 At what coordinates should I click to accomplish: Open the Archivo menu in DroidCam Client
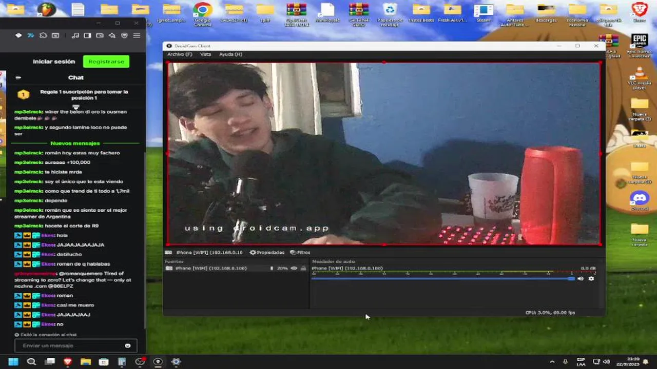click(x=180, y=54)
